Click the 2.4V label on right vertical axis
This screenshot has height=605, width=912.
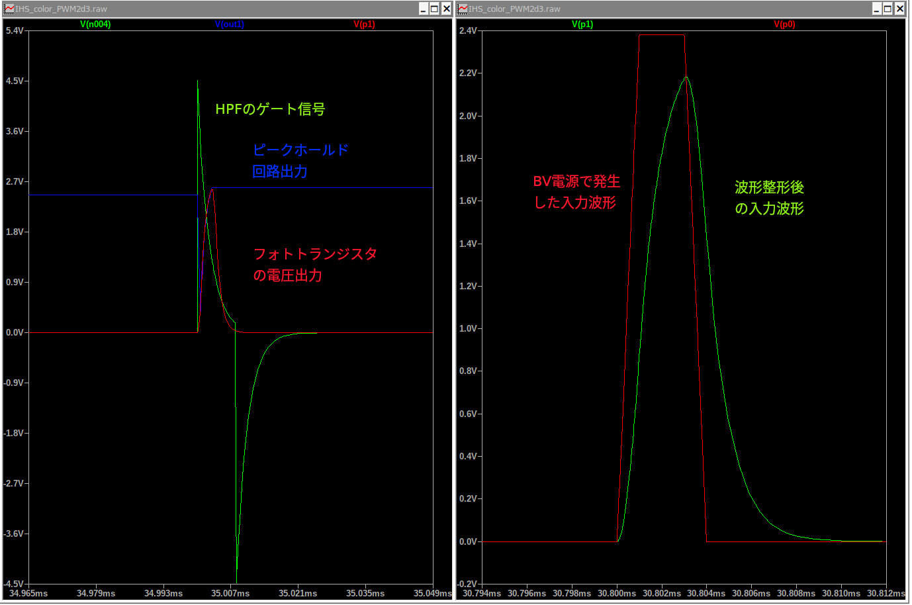468,31
